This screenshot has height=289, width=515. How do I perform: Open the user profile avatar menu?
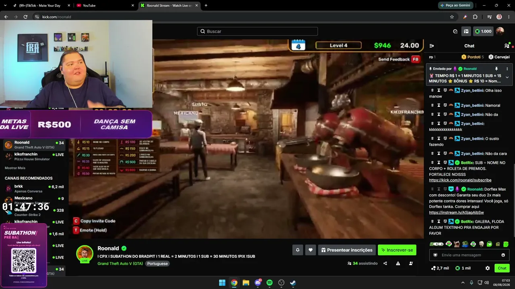pos(500,31)
